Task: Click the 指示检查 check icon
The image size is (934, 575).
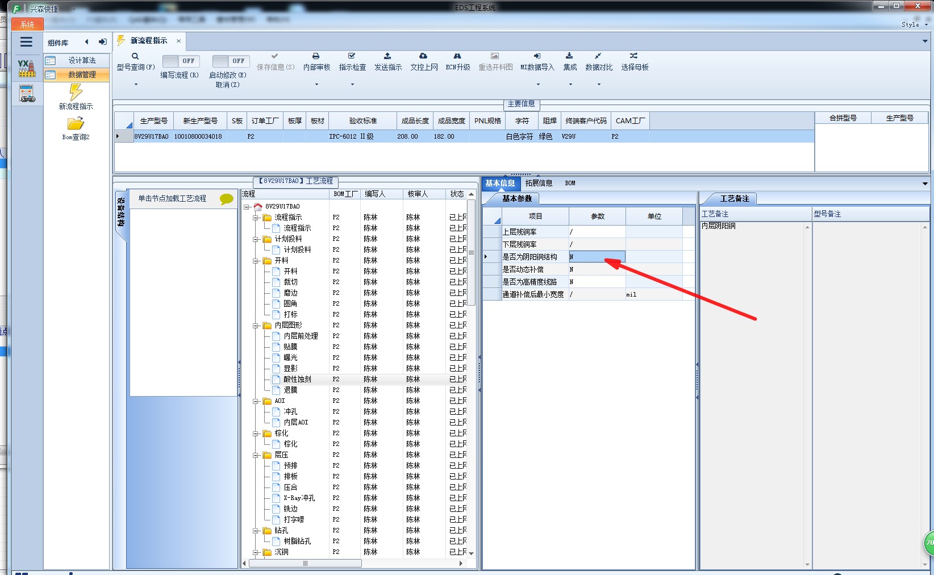Action: pyautogui.click(x=352, y=56)
